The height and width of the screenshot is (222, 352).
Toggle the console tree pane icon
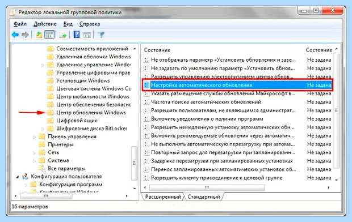pyautogui.click(x=49, y=35)
